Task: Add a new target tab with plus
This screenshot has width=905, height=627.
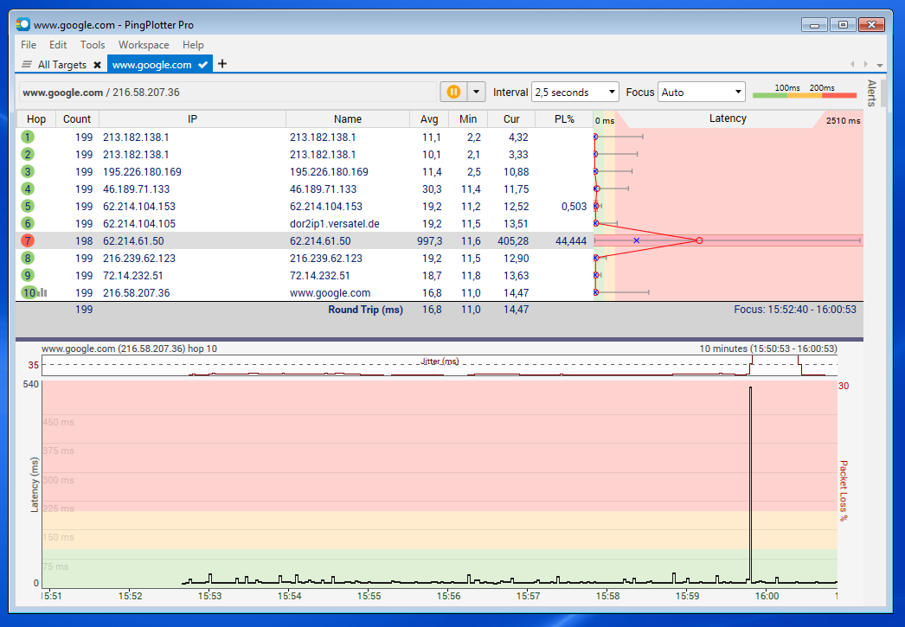Action: pyautogui.click(x=222, y=64)
